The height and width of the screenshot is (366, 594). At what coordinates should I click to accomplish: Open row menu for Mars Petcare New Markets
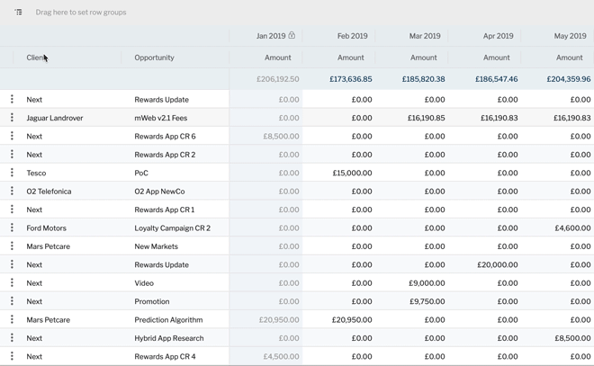click(x=12, y=246)
